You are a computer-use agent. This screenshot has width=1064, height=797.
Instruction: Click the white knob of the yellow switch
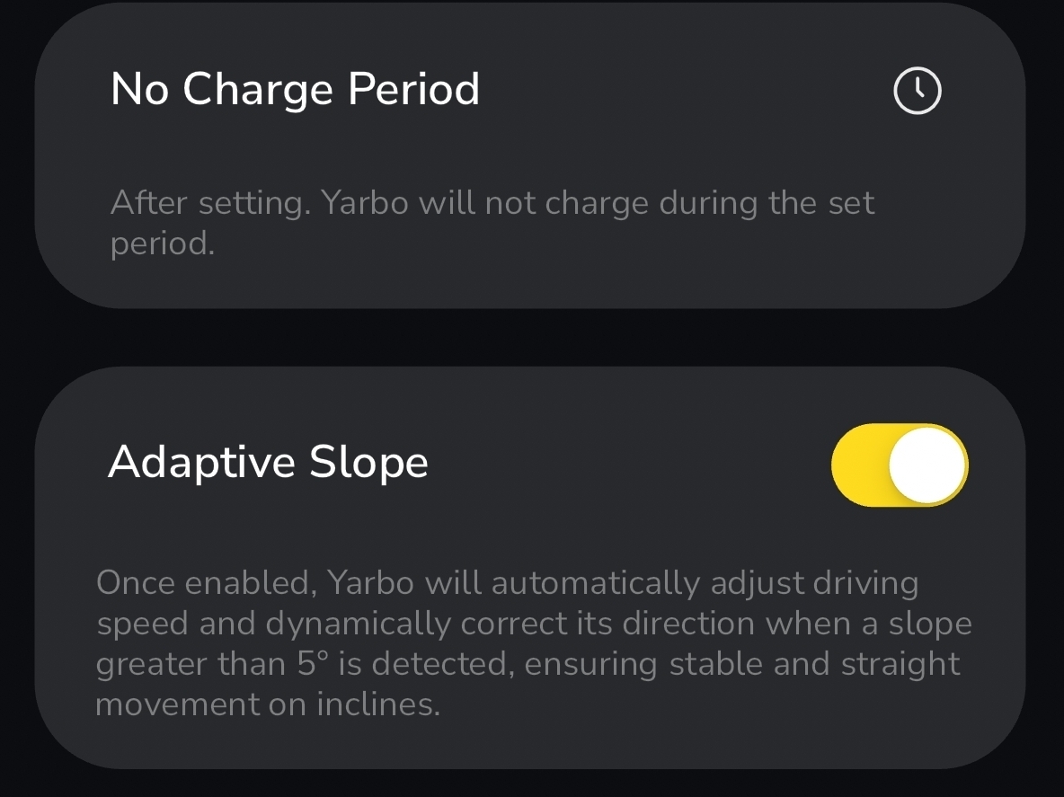coord(927,465)
